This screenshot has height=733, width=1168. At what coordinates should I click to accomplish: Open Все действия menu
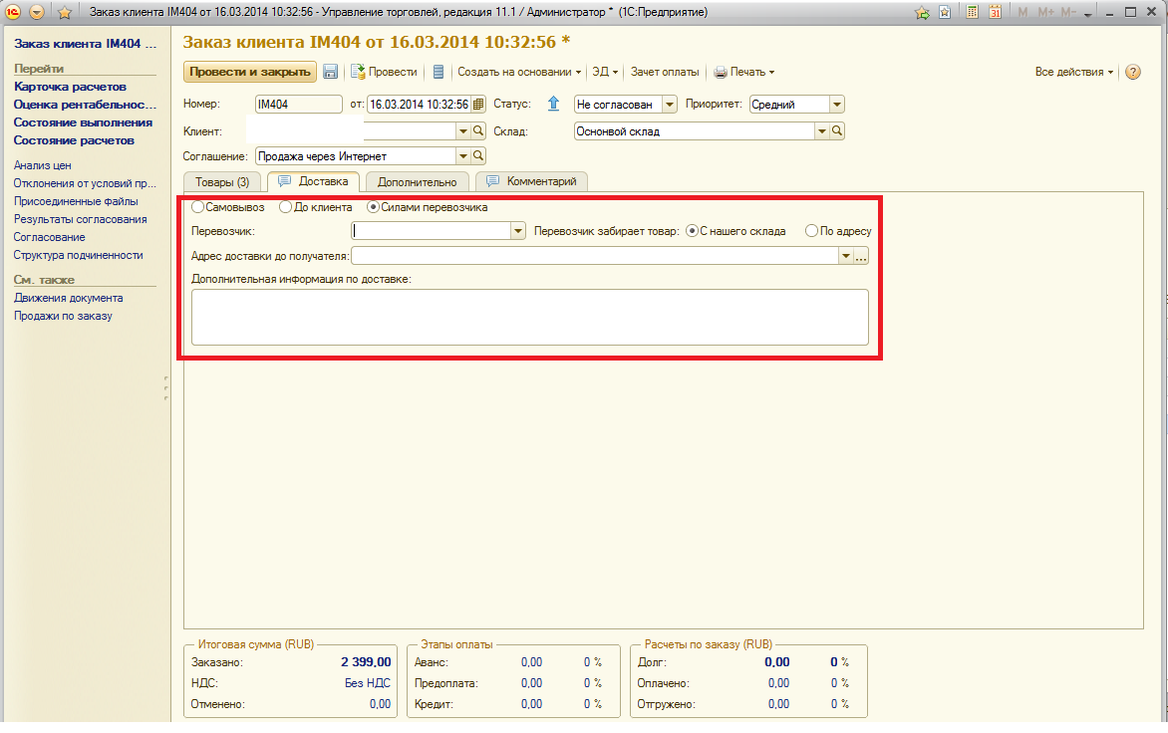1073,72
